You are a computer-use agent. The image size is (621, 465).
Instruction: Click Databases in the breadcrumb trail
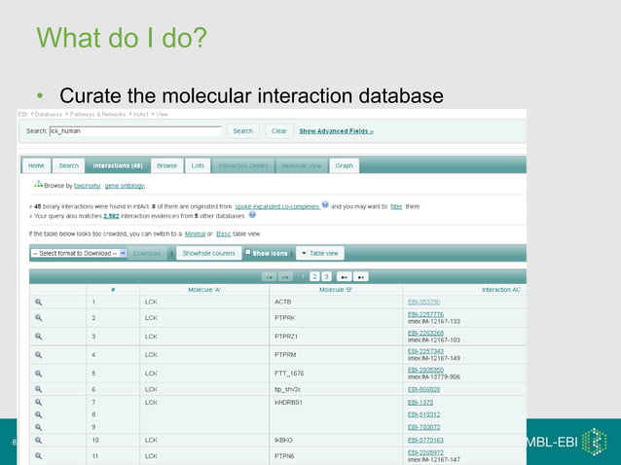[x=49, y=115]
